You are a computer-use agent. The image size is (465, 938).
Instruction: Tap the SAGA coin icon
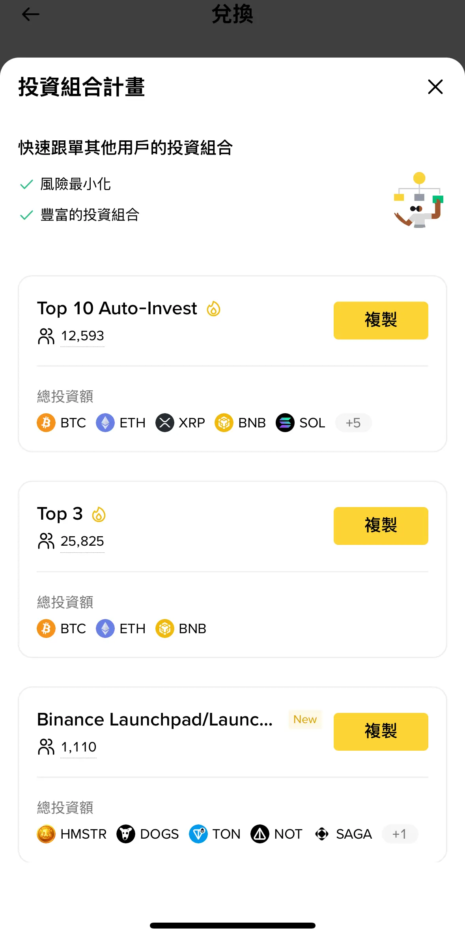coord(322,834)
